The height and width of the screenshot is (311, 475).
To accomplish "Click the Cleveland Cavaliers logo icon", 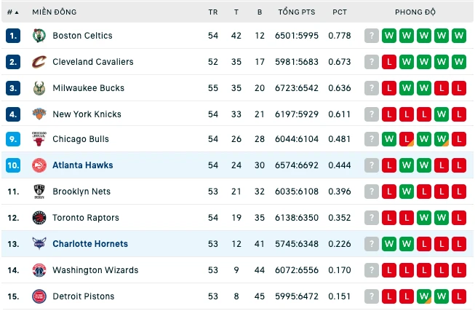I will pos(39,62).
